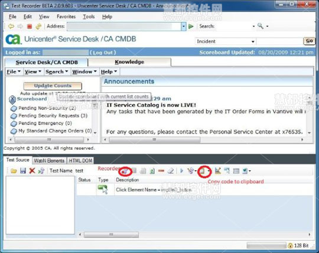Click the status bar progress bar
Viewport: 319px width, 253px height.
(x=266, y=245)
